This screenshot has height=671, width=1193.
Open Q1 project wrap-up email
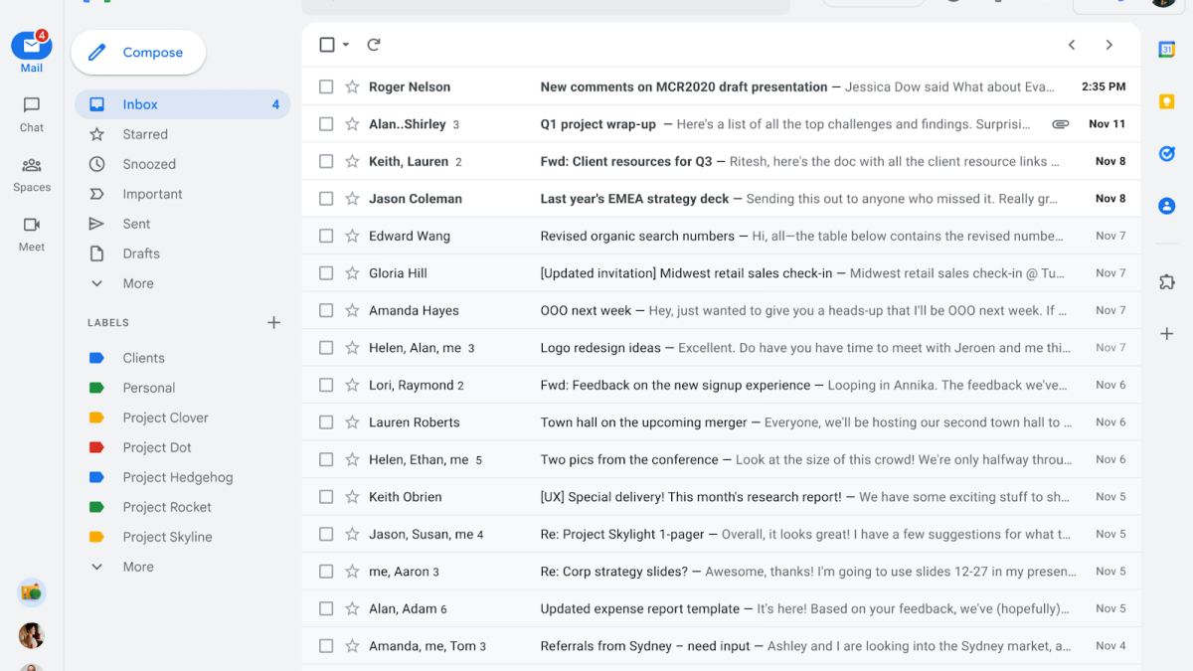[x=696, y=124]
